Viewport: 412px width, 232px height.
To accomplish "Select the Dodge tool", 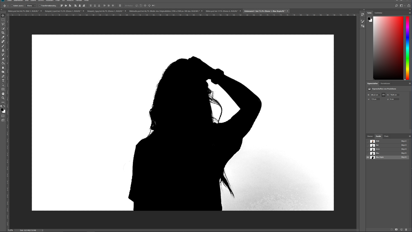I will click(3, 72).
